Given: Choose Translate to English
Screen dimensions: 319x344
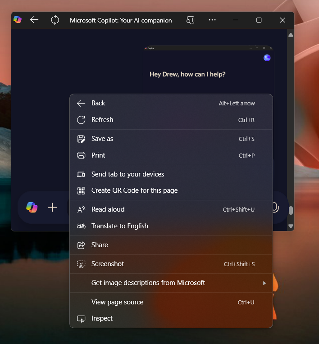Looking at the screenshot, I should coord(171,226).
